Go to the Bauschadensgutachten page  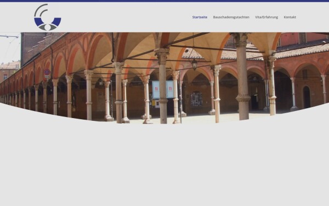(231, 17)
